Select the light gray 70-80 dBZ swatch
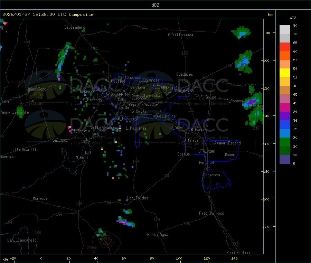Viewport: 311px width, 263px height. [285, 30]
